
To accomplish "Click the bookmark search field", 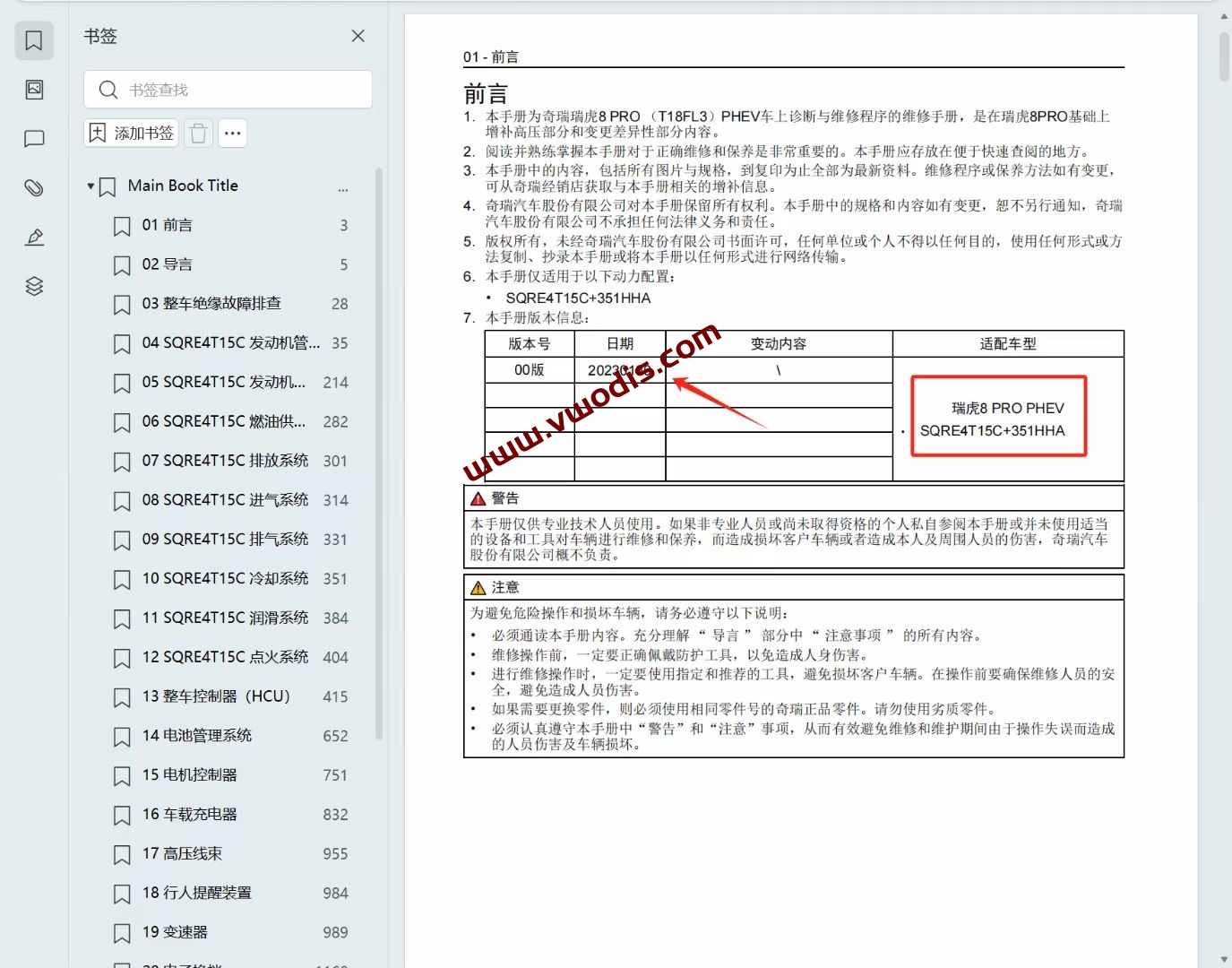I will (x=228, y=90).
